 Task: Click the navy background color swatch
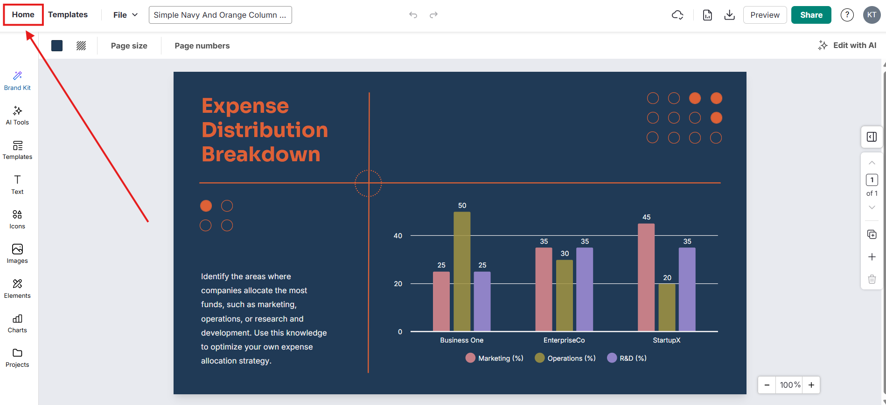coord(57,46)
